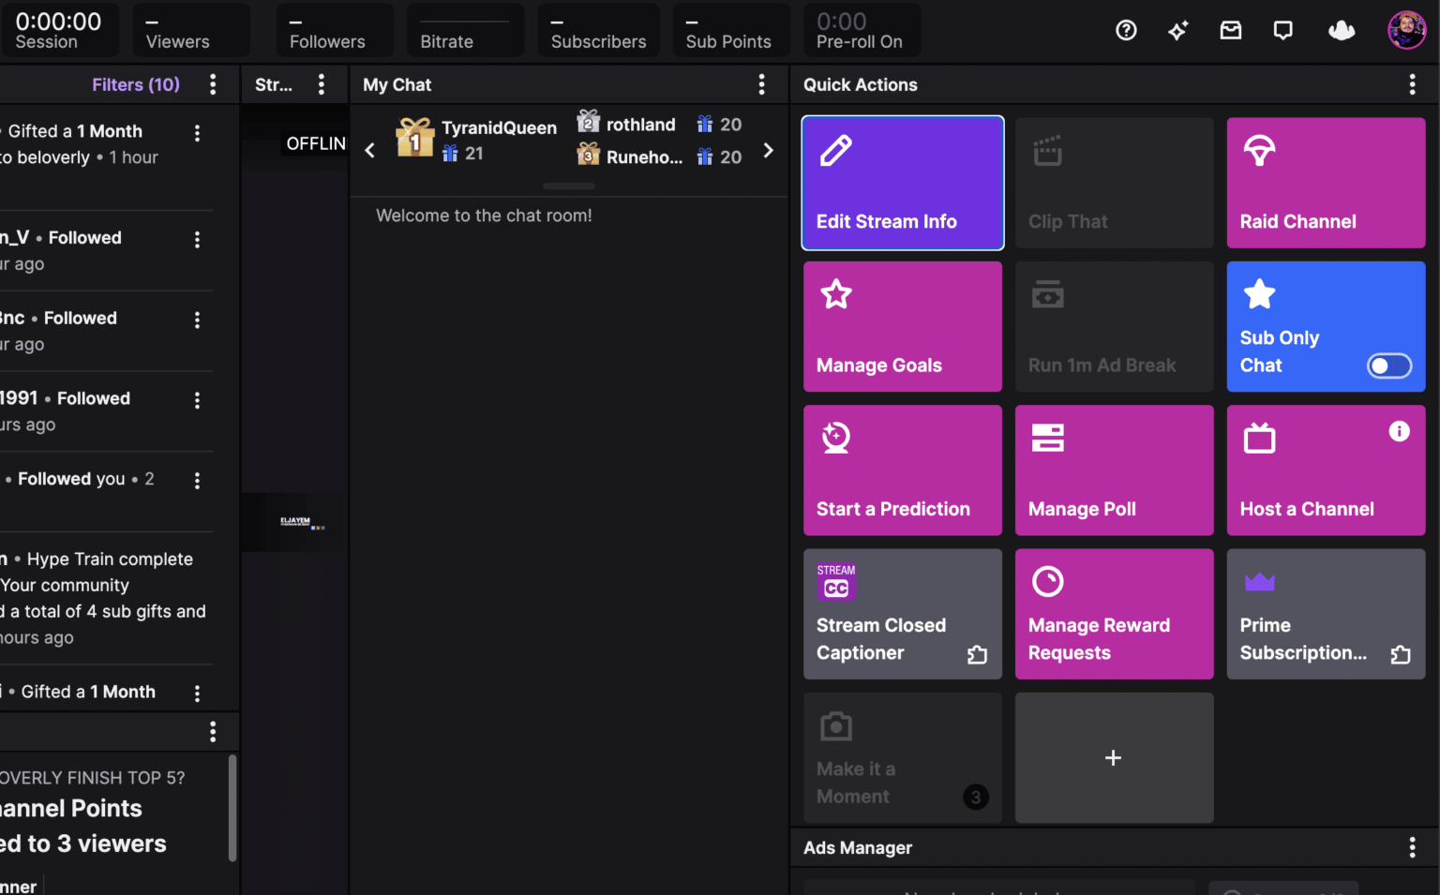Screen dimensions: 1440x895
Task: Click the sparkle what's new icon
Action: point(1178,31)
